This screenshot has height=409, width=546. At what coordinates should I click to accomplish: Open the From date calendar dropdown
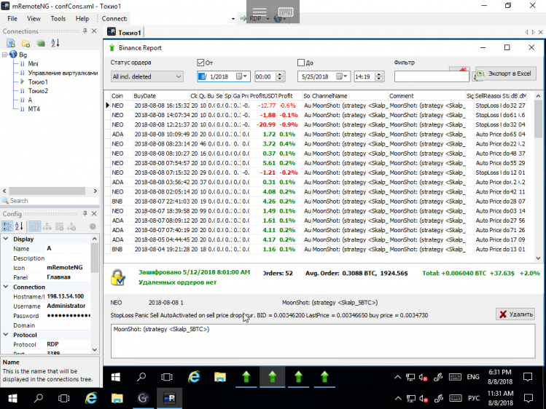[242, 76]
